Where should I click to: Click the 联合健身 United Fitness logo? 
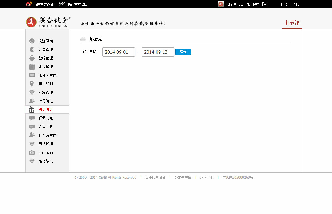click(48, 22)
